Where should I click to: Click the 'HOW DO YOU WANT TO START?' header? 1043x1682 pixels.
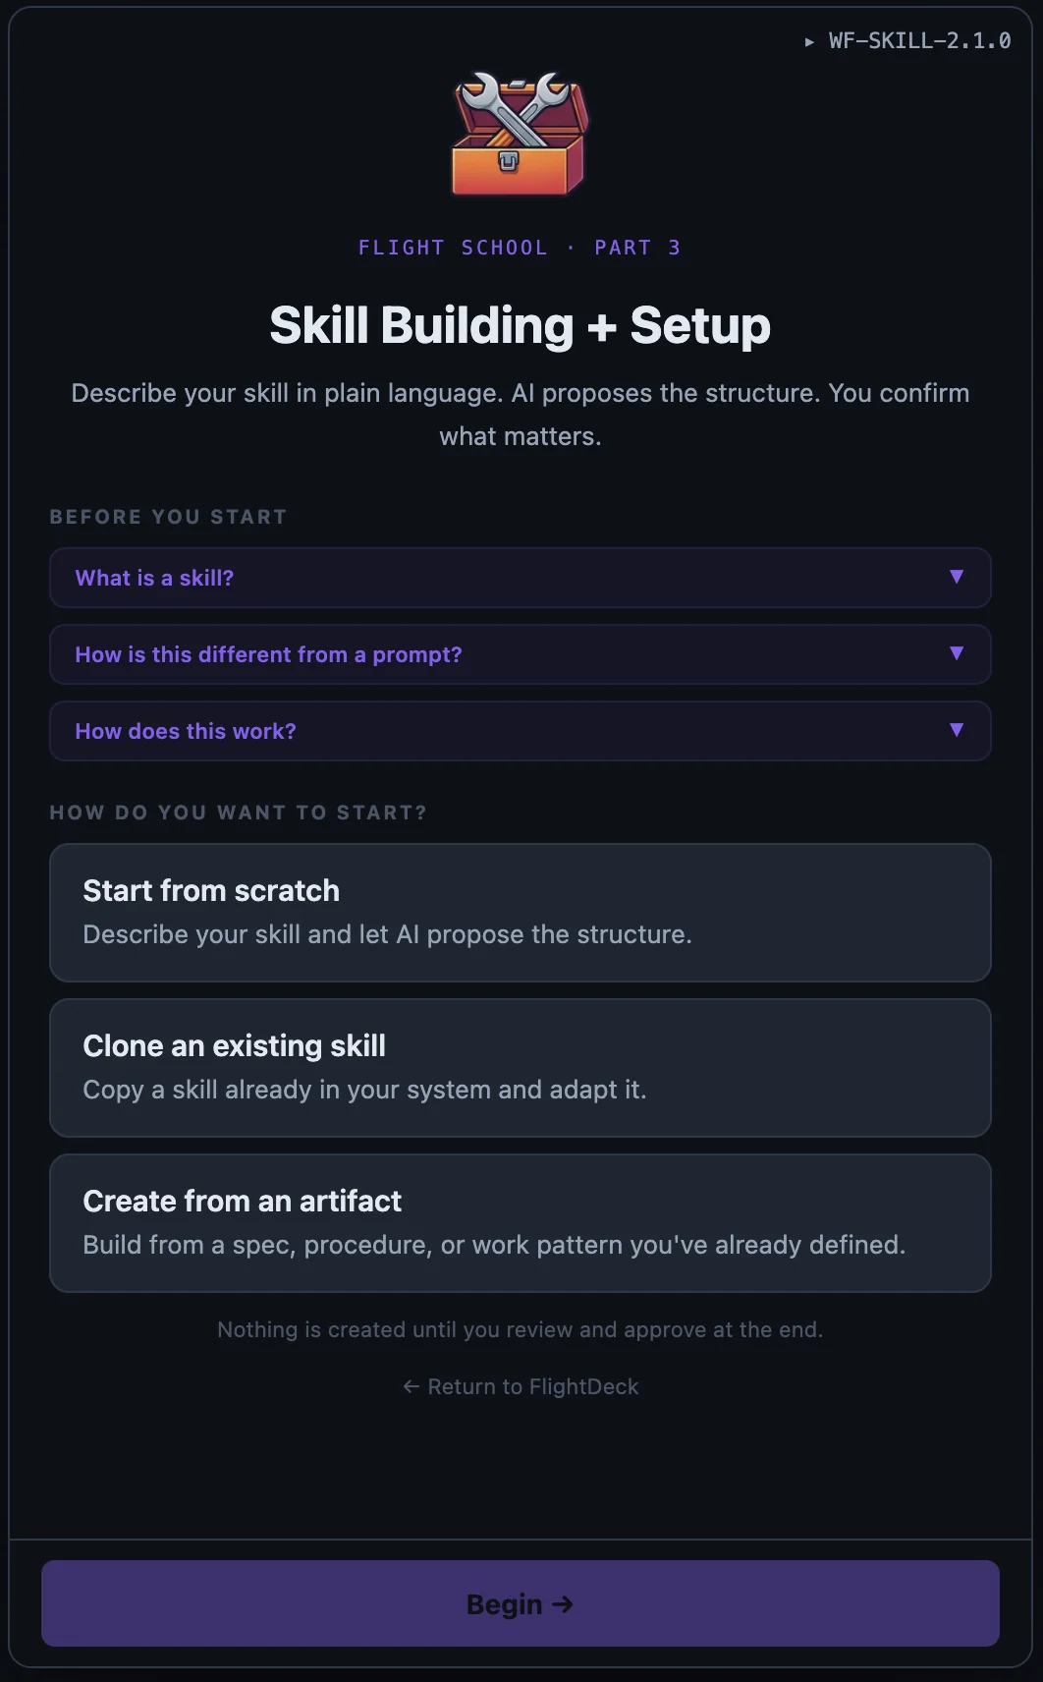[239, 813]
